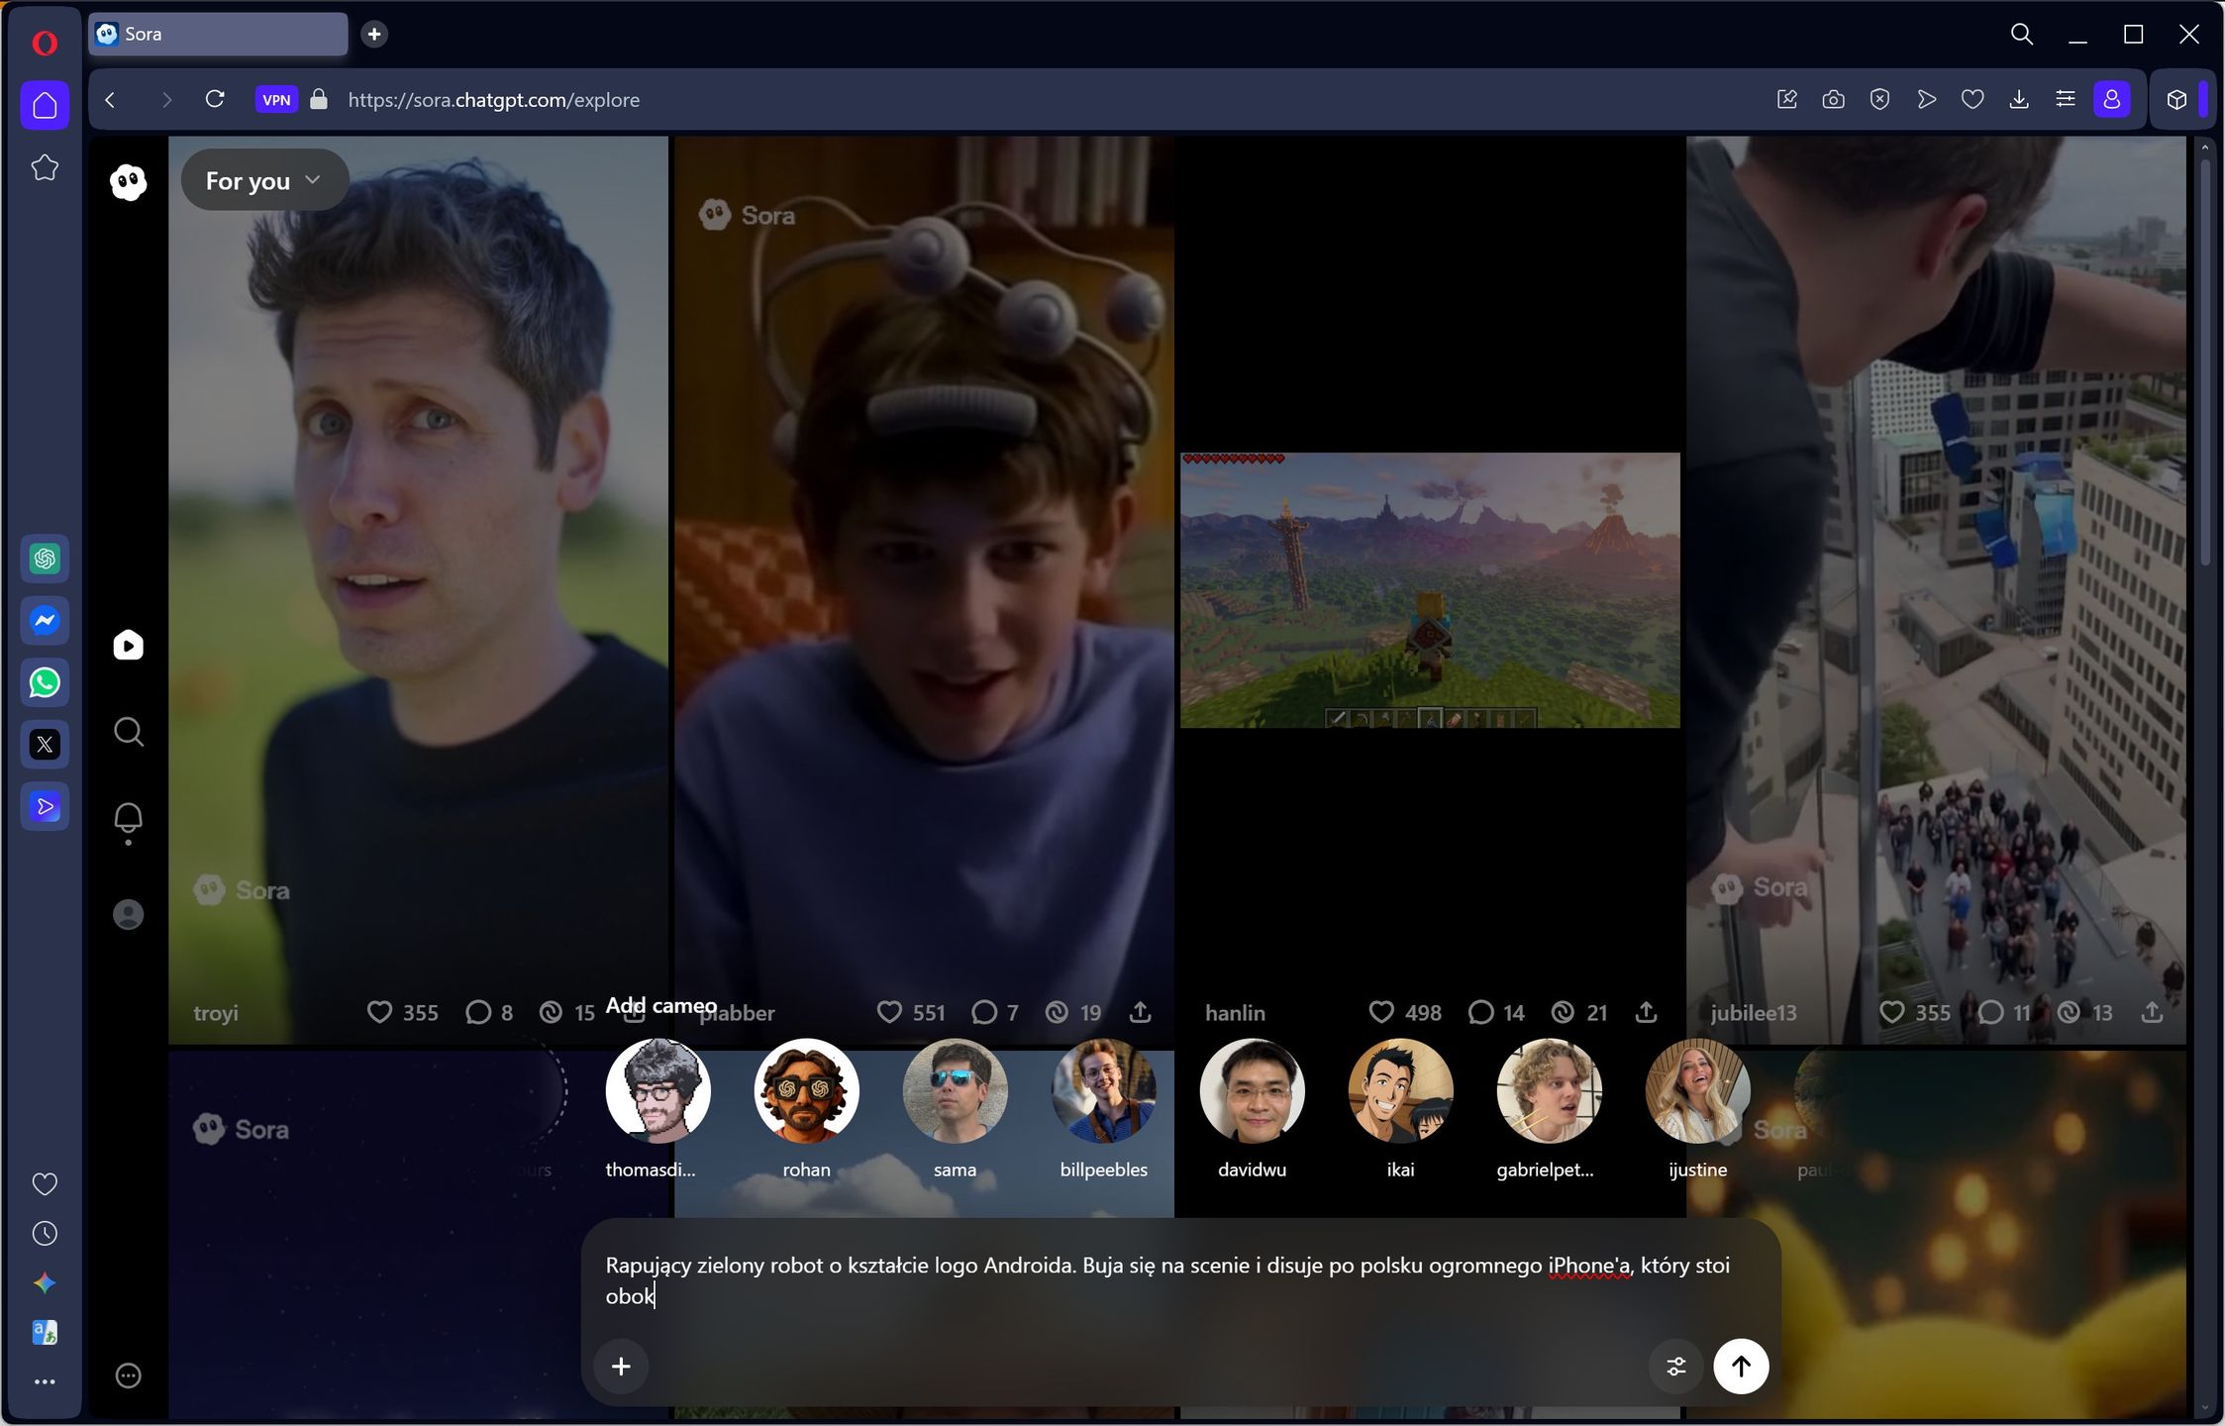
Task: Go to Opera start page home icon
Action: [x=45, y=105]
